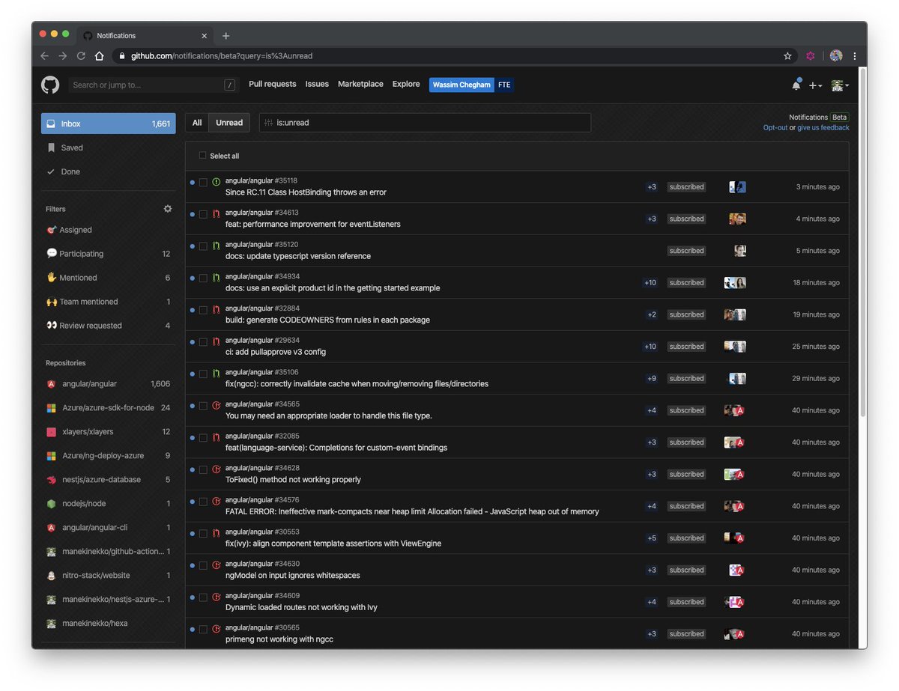This screenshot has height=691, width=899.
Task: Click the nodejs/node repository icon
Action: click(51, 504)
